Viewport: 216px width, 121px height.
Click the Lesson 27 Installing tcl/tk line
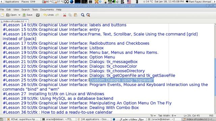(x=53, y=94)
